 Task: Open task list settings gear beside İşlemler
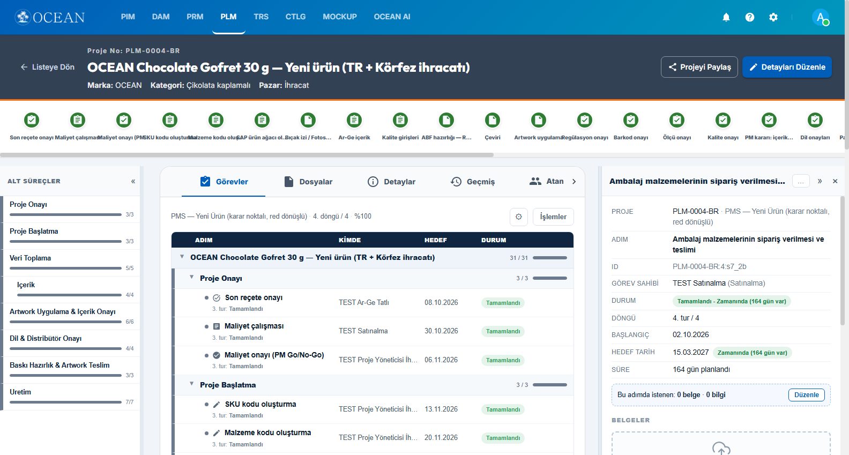click(x=519, y=217)
